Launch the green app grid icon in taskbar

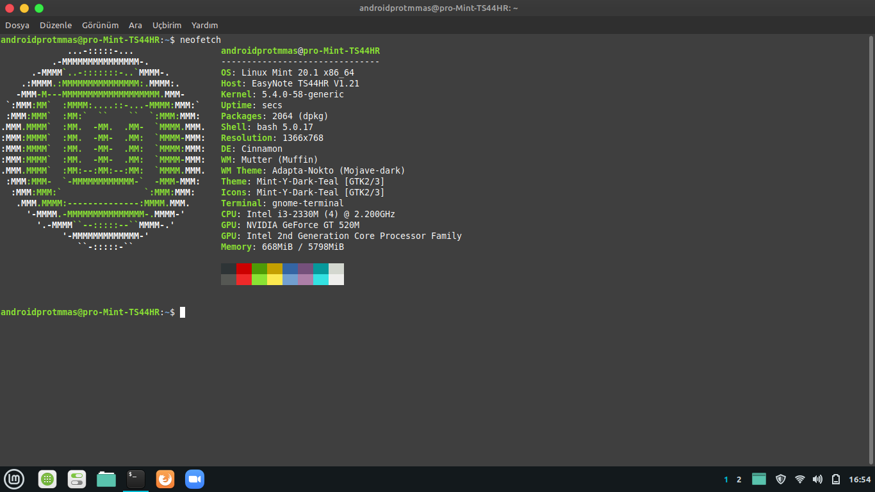47,479
